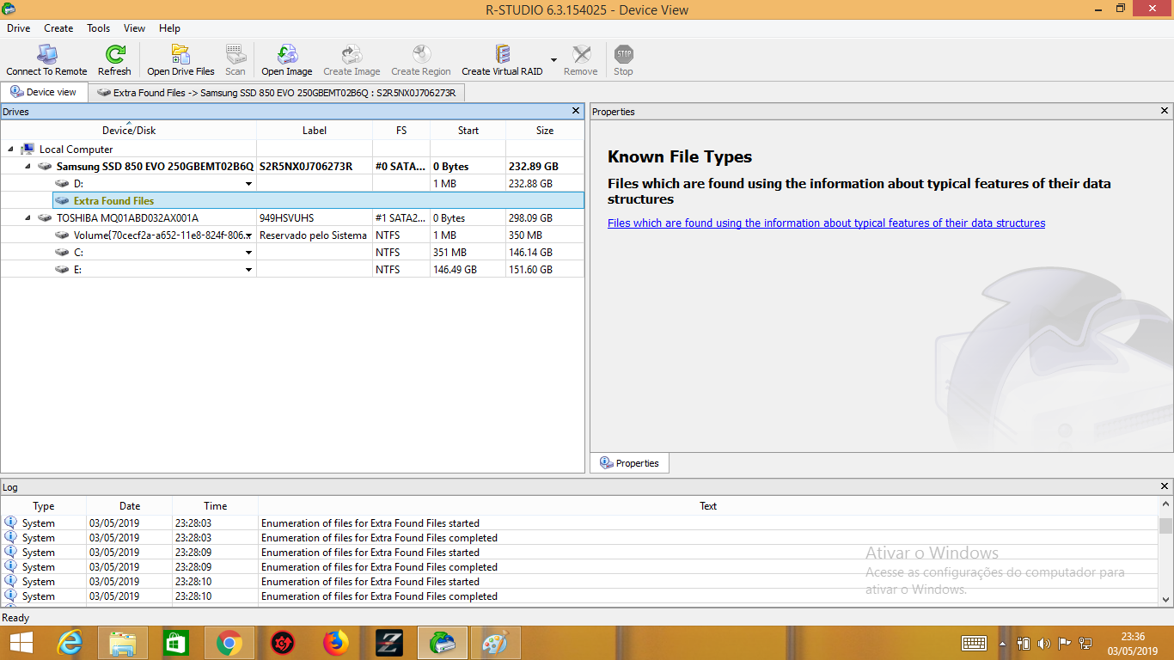
Task: Switch to the Device view tab
Action: pos(44,92)
